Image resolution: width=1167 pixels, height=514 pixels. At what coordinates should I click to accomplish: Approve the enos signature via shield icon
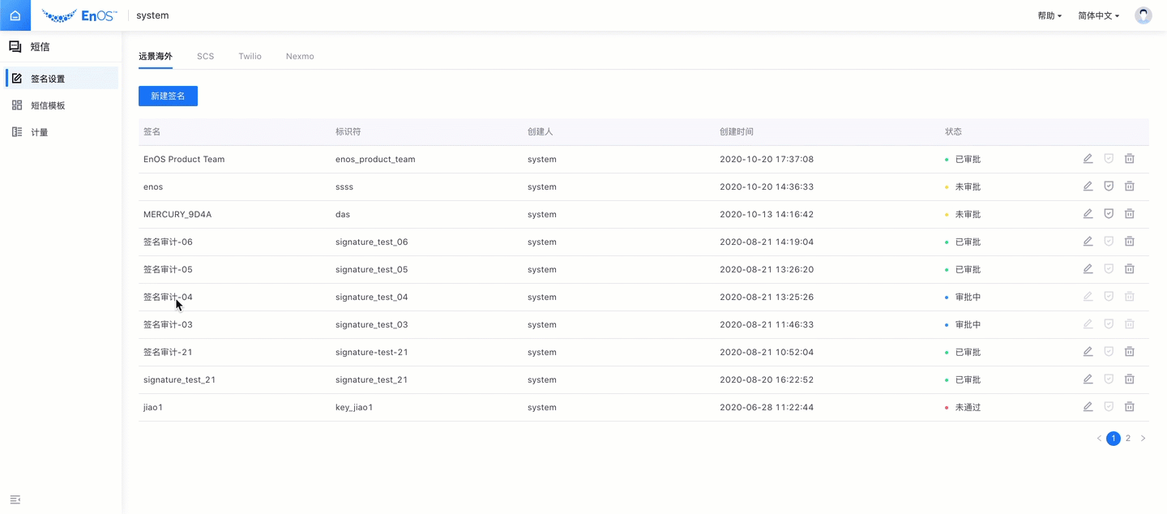tap(1109, 186)
